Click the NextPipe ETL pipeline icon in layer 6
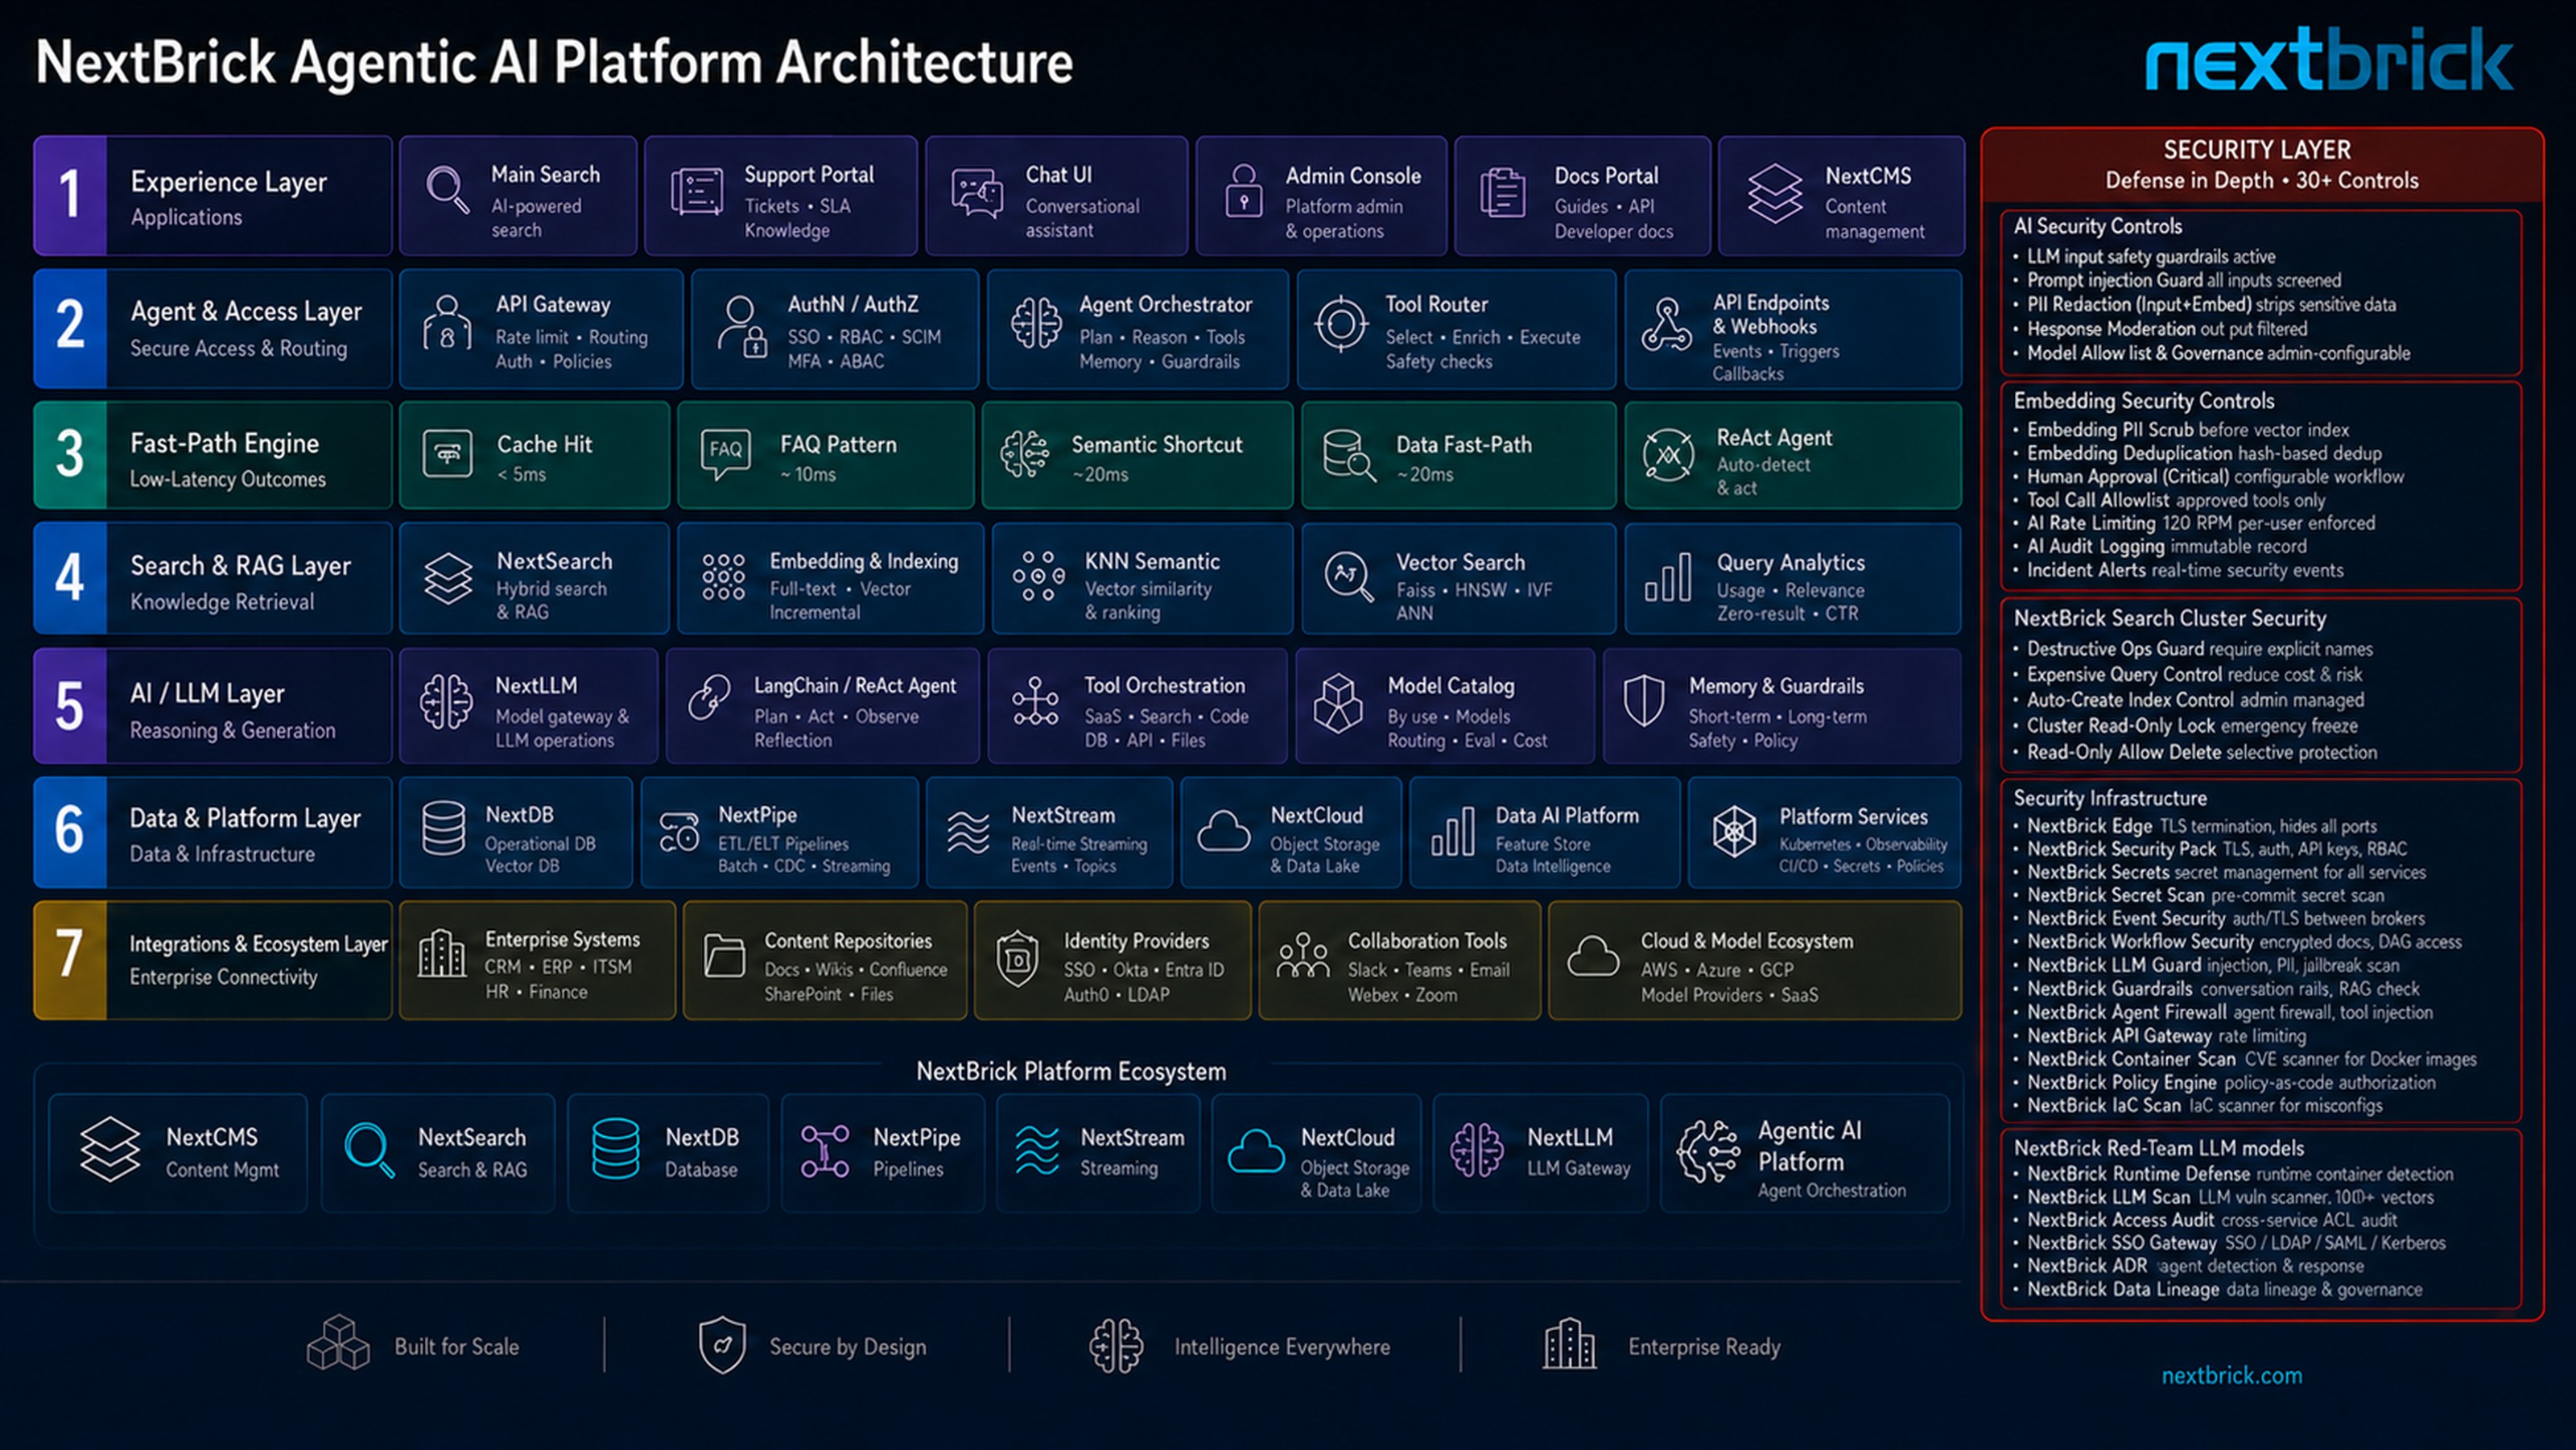 (x=678, y=831)
